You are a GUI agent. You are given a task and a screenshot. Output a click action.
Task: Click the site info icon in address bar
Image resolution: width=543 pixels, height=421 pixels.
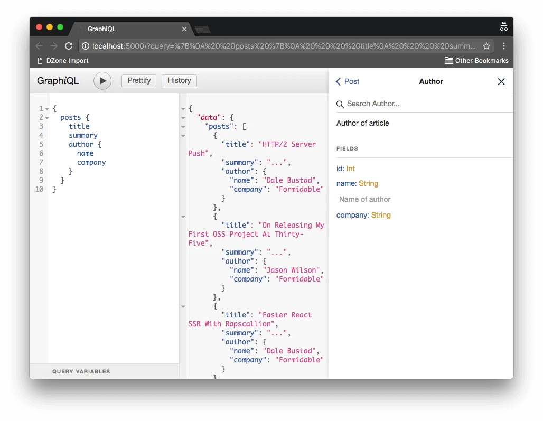(x=85, y=46)
